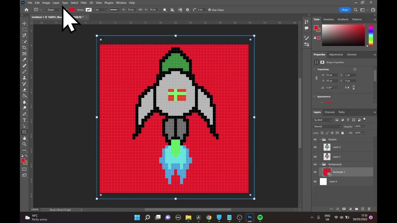
Task: Select the Dodge tool
Action: coord(24,108)
